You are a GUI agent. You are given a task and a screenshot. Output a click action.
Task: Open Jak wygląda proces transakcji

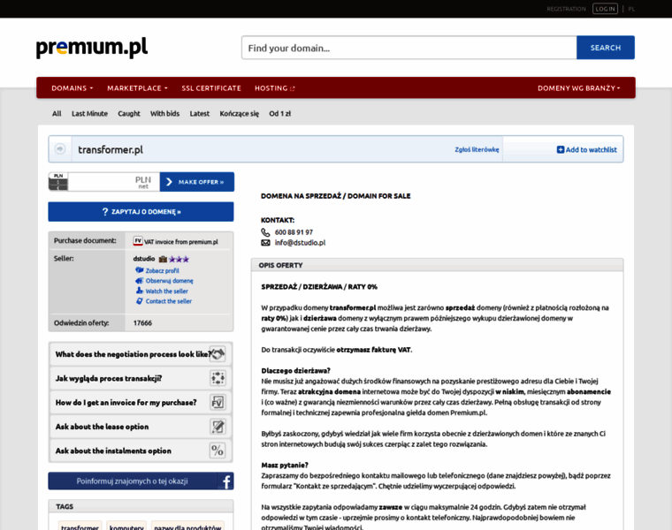141,378
